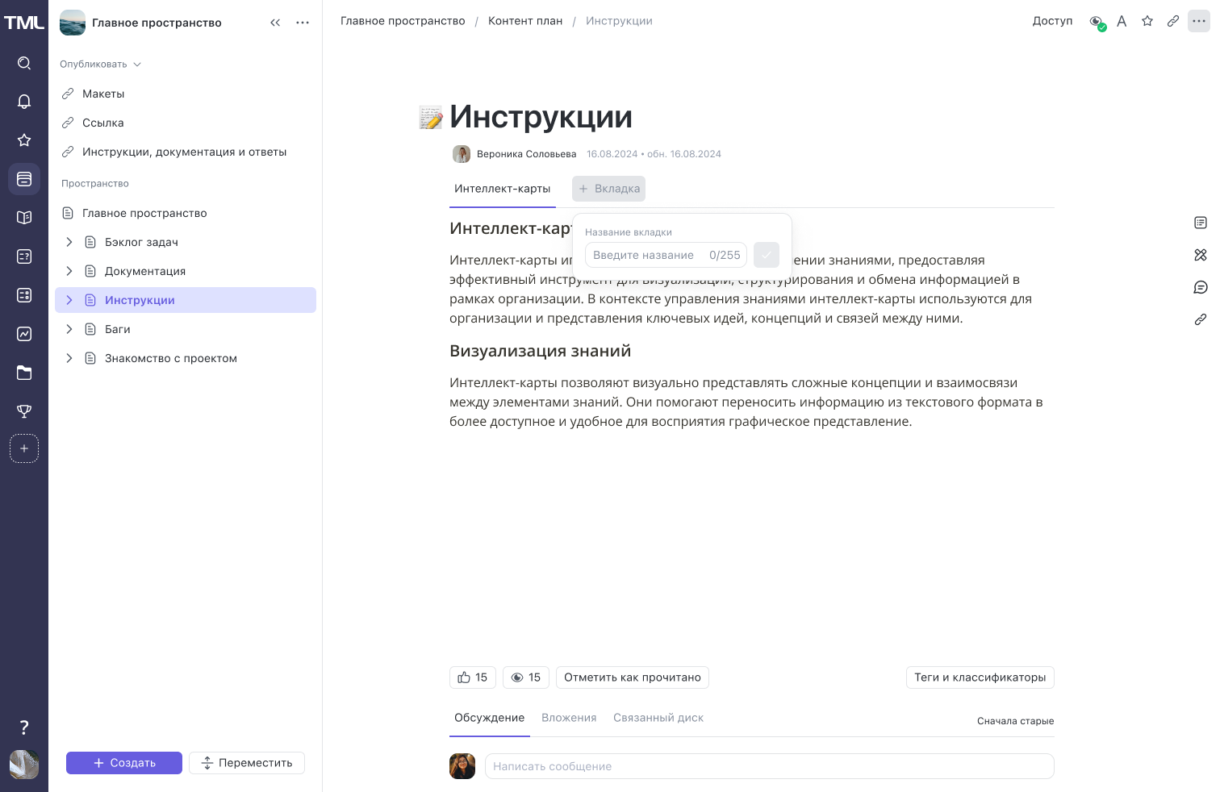The width and height of the screenshot is (1220, 792).
Task: Switch to the Вложения tab
Action: [x=569, y=718]
